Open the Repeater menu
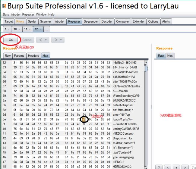This screenshot has height=169, width=196. click(x=28, y=14)
